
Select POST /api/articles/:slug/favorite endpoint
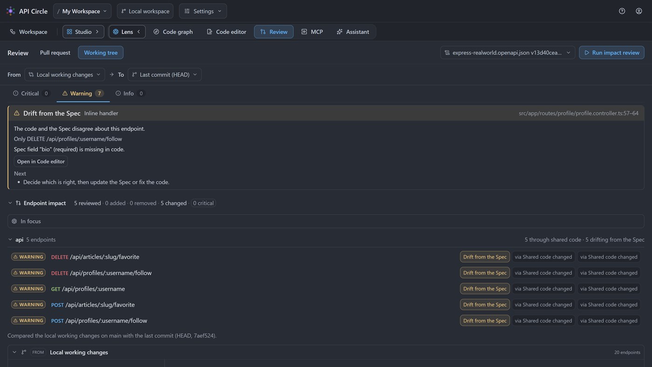pyautogui.click(x=326, y=305)
